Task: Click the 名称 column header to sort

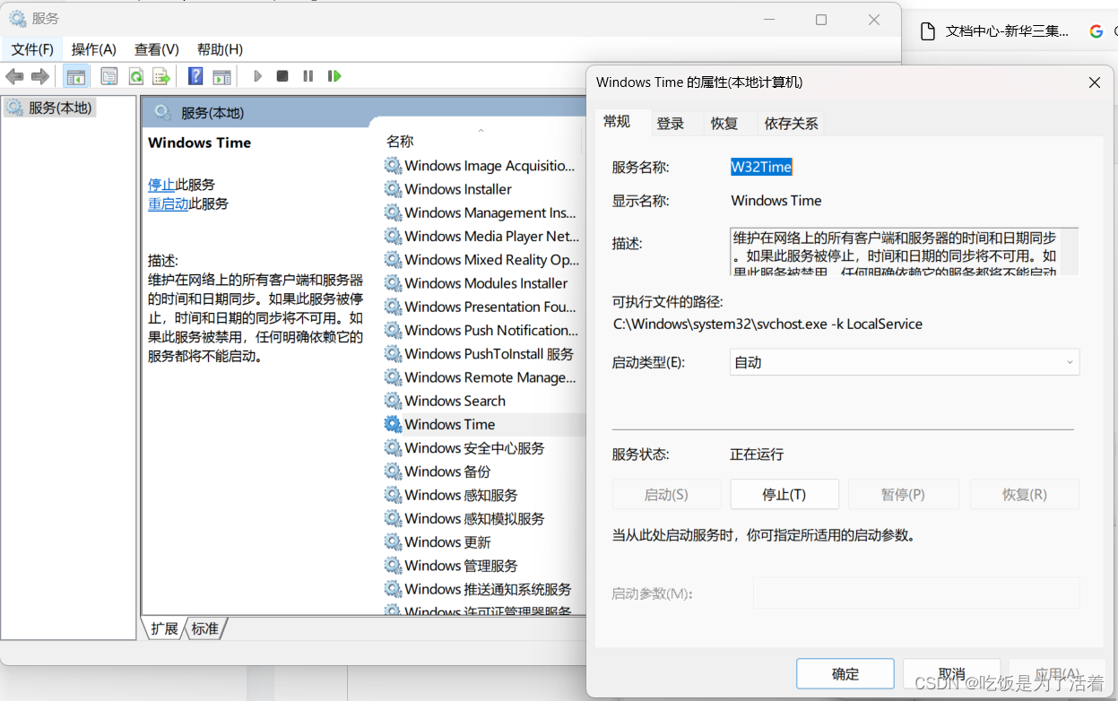Action: click(400, 141)
